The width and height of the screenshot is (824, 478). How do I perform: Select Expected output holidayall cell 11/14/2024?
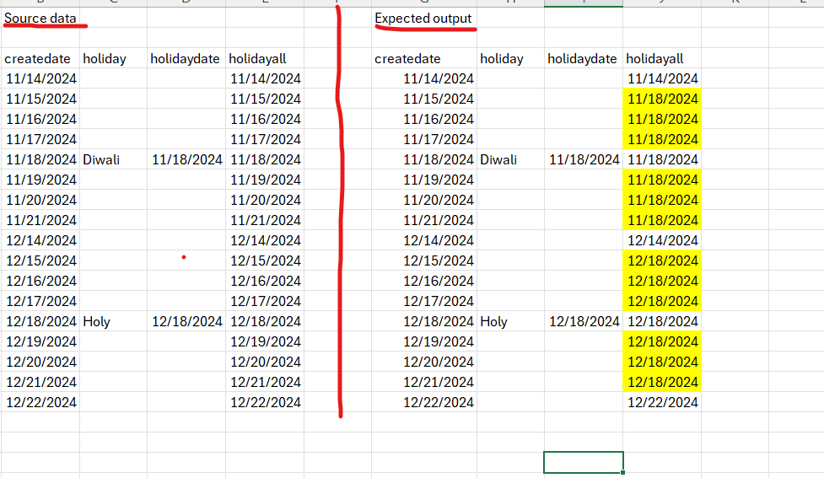click(662, 78)
